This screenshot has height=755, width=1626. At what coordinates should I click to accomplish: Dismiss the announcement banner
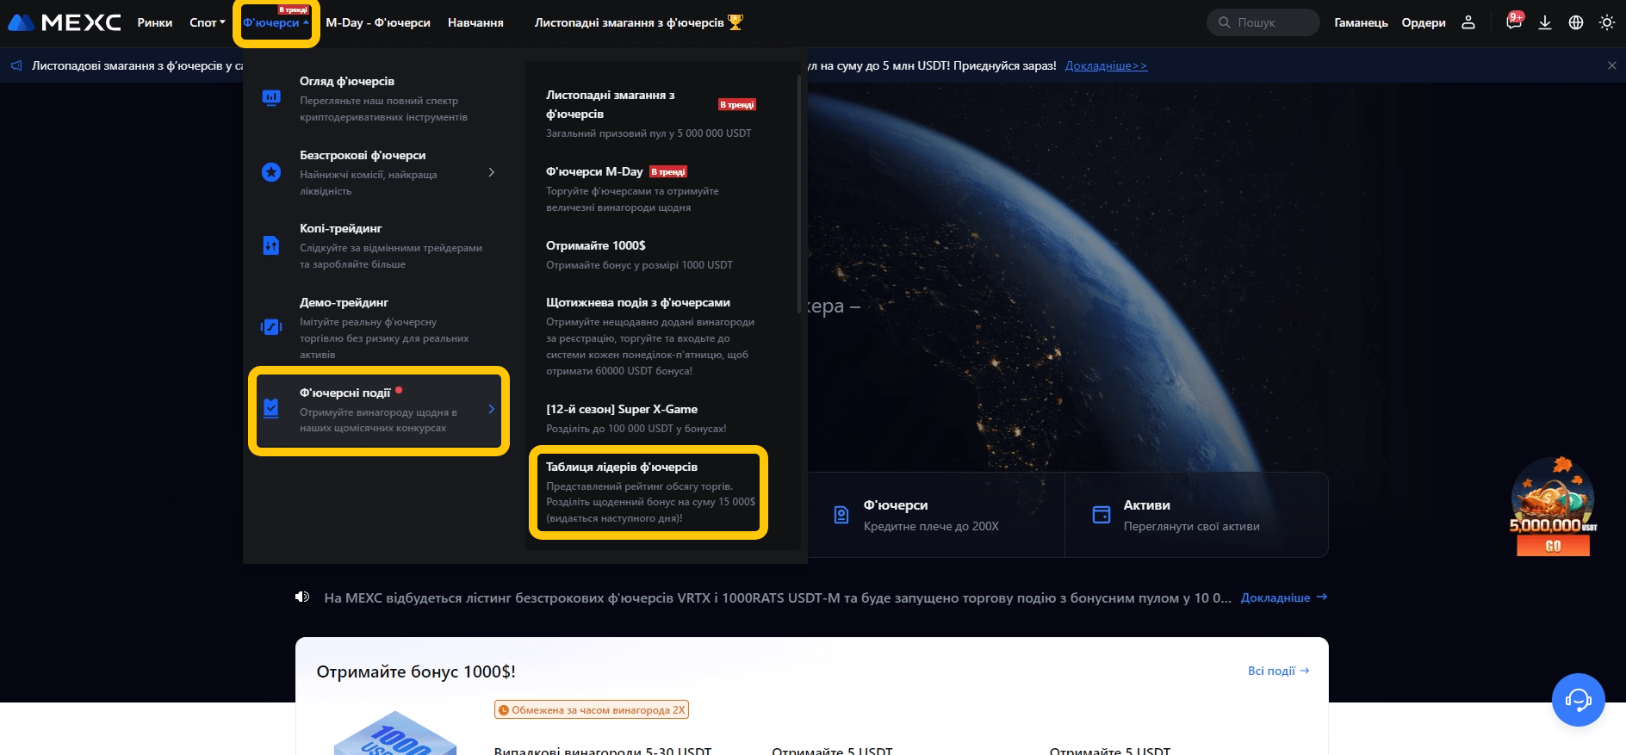tap(1611, 65)
